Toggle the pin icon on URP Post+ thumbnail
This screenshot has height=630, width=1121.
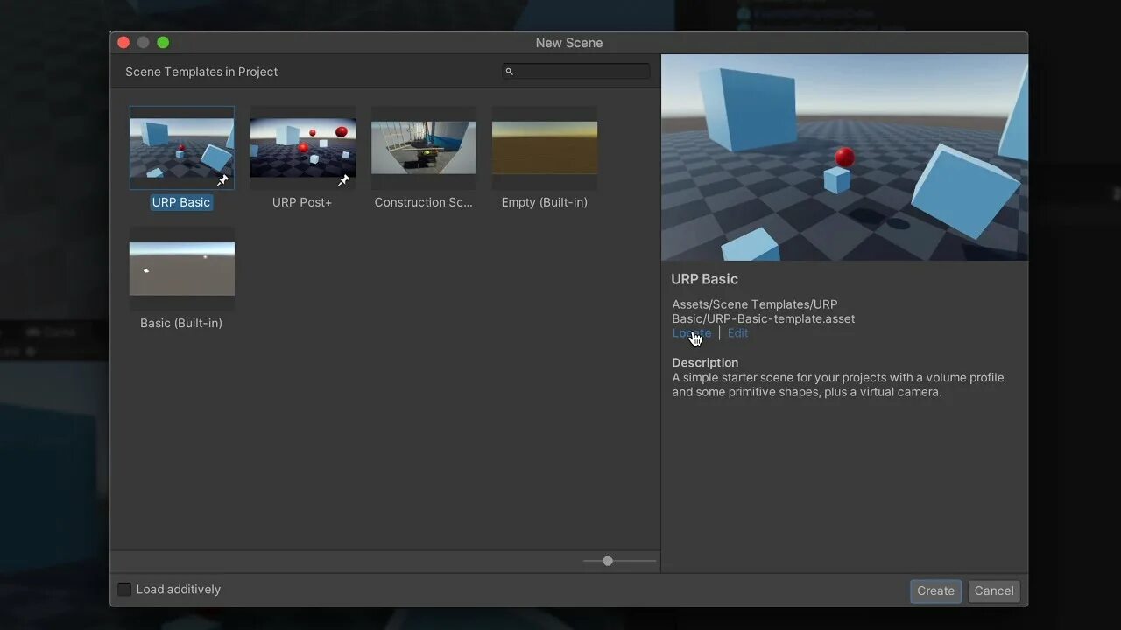coord(344,179)
